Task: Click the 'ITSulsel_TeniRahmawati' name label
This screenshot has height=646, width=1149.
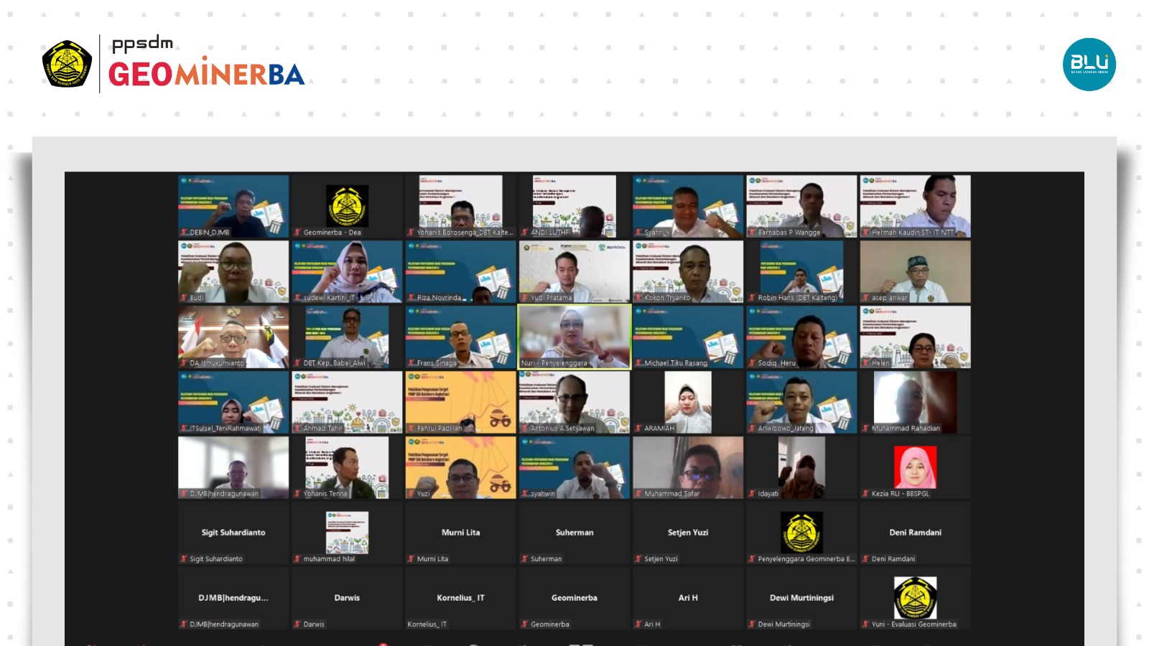Action: [x=225, y=429]
